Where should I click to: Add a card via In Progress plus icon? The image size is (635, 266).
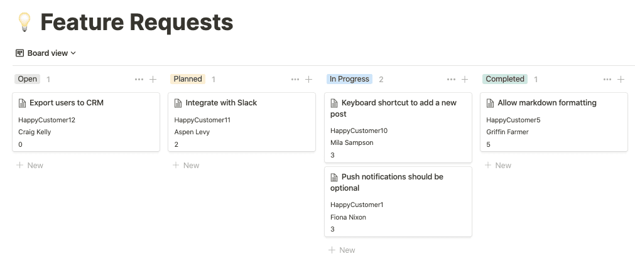click(465, 80)
